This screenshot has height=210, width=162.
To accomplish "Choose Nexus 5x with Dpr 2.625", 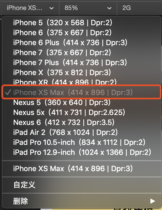I will tap(82, 112).
